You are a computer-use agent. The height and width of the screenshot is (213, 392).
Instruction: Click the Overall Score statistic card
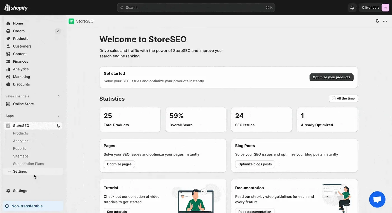[196, 120]
